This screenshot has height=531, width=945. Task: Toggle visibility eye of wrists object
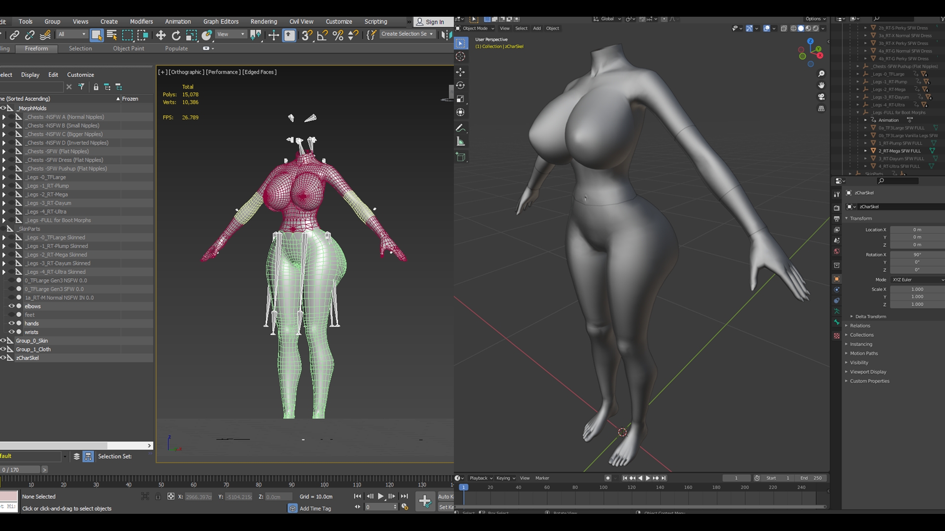[11, 332]
